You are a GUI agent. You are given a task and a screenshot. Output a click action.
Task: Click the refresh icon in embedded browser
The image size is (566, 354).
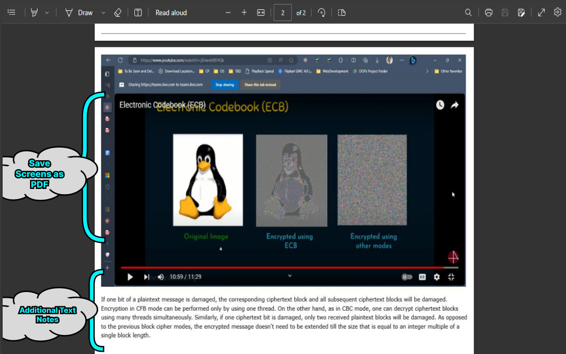[120, 60]
